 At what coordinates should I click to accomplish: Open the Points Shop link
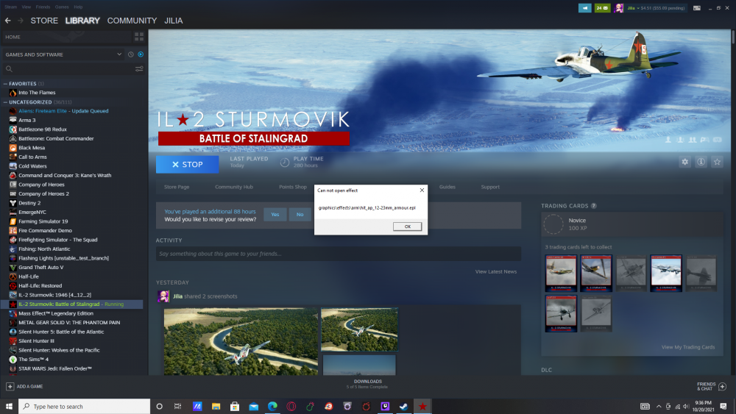293,187
